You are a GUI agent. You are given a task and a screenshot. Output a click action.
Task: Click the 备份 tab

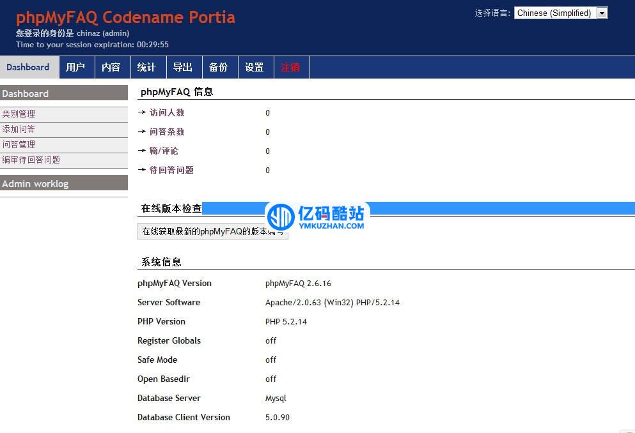tap(219, 67)
